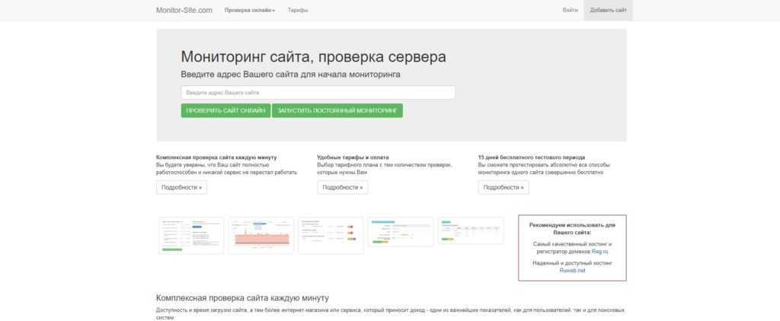This screenshot has height=321, width=780.
Task: Focus the site address input field
Action: (x=318, y=92)
